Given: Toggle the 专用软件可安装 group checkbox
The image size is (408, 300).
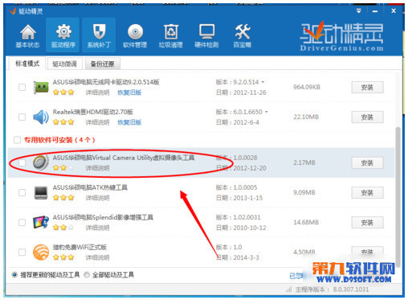Looking at the screenshot, I should tap(17, 140).
